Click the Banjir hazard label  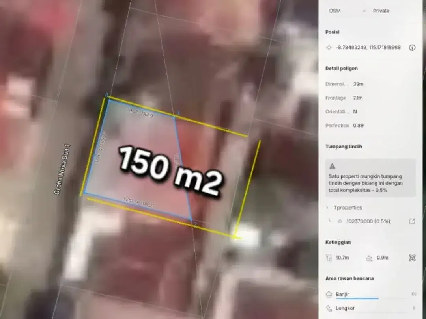pos(342,294)
